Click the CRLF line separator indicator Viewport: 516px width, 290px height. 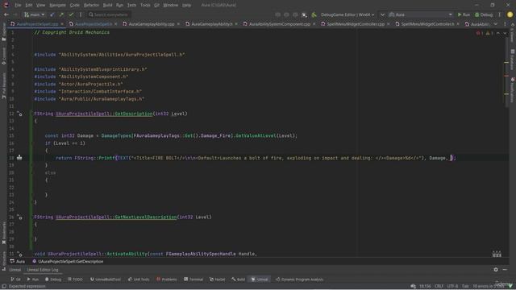[x=439, y=287]
